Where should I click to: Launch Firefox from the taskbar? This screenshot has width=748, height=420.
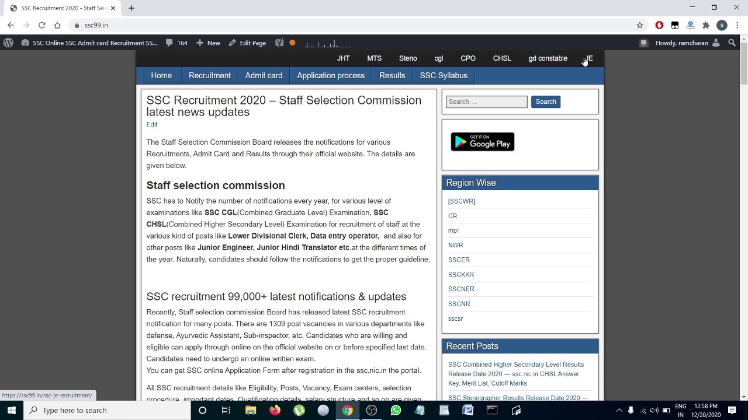[x=275, y=410]
